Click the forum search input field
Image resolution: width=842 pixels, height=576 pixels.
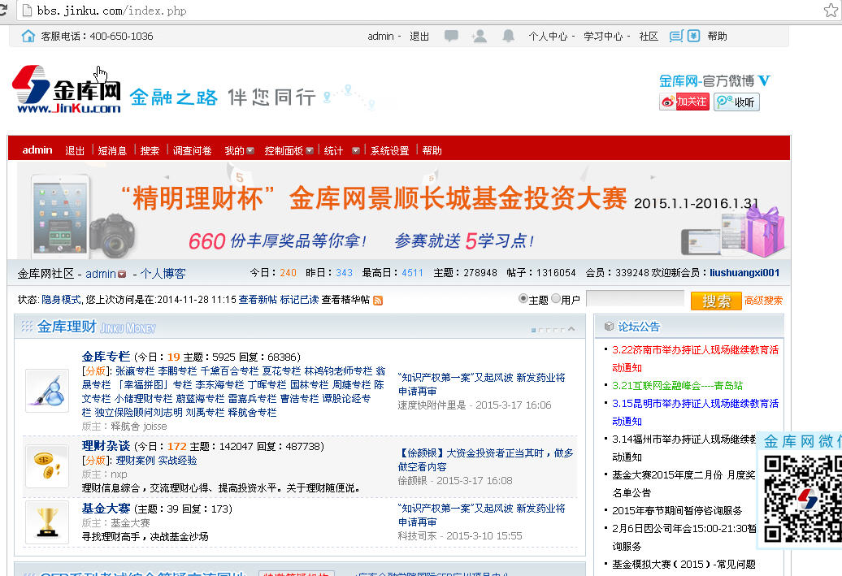636,298
